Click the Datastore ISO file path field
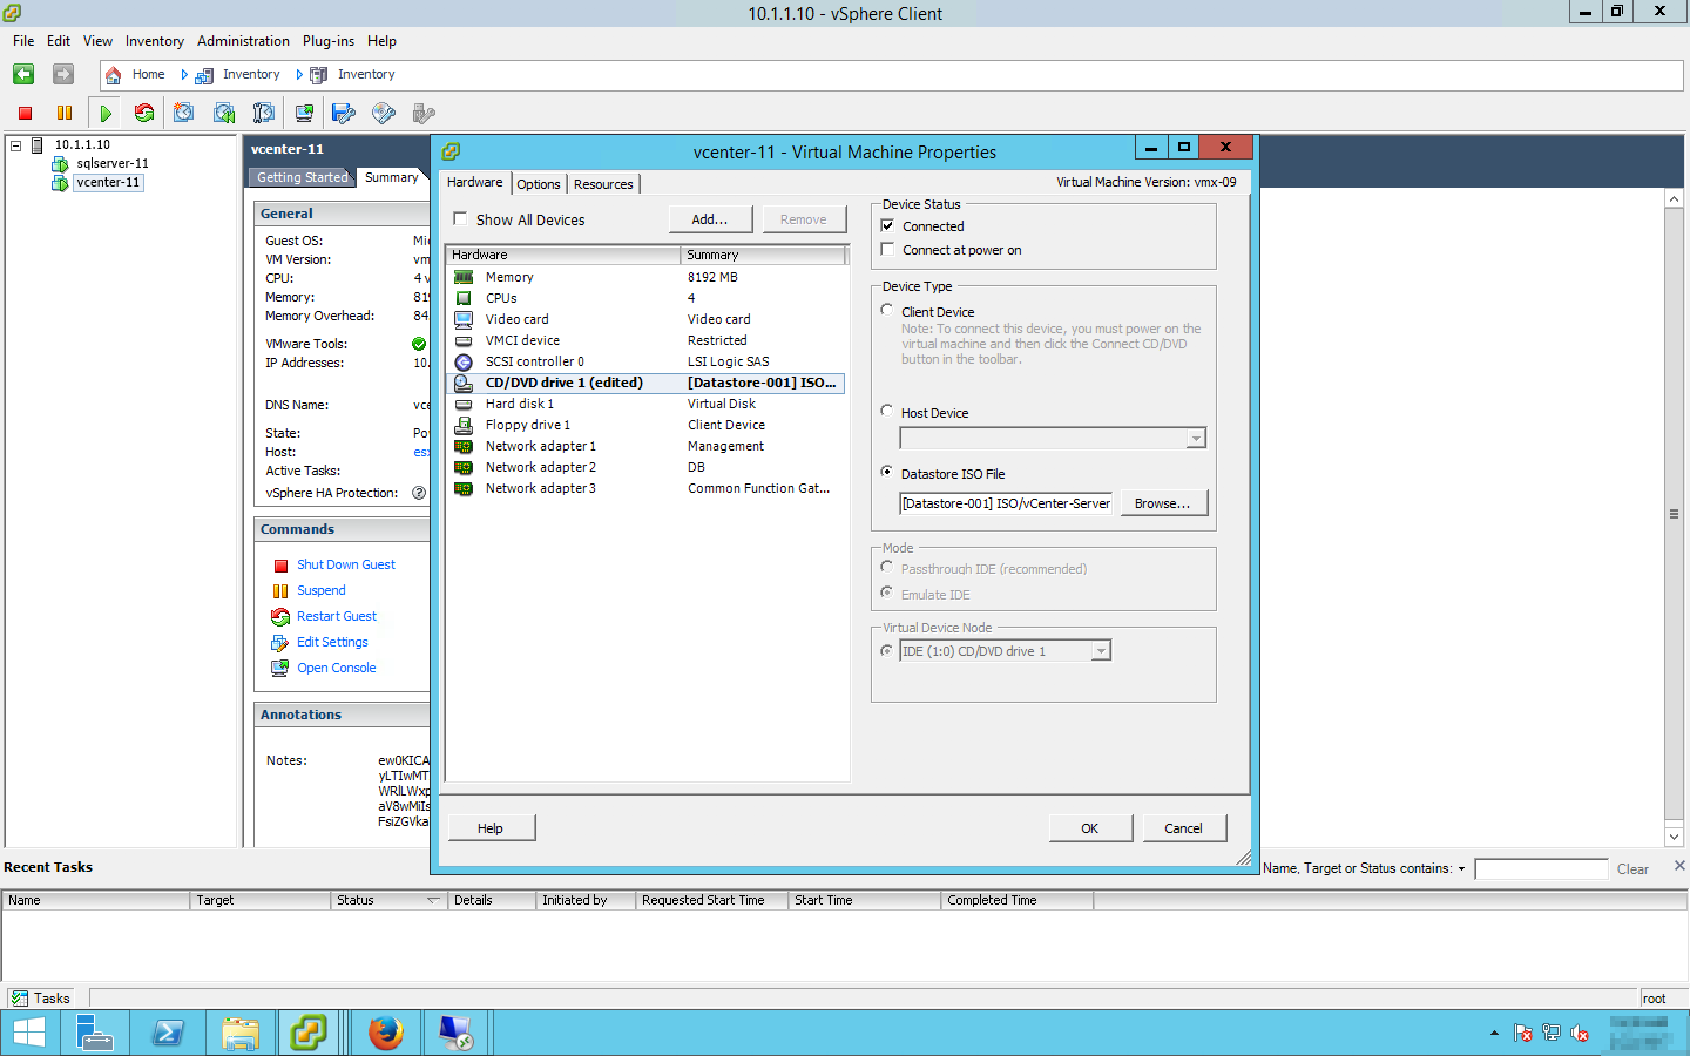1690x1056 pixels. click(x=1005, y=503)
